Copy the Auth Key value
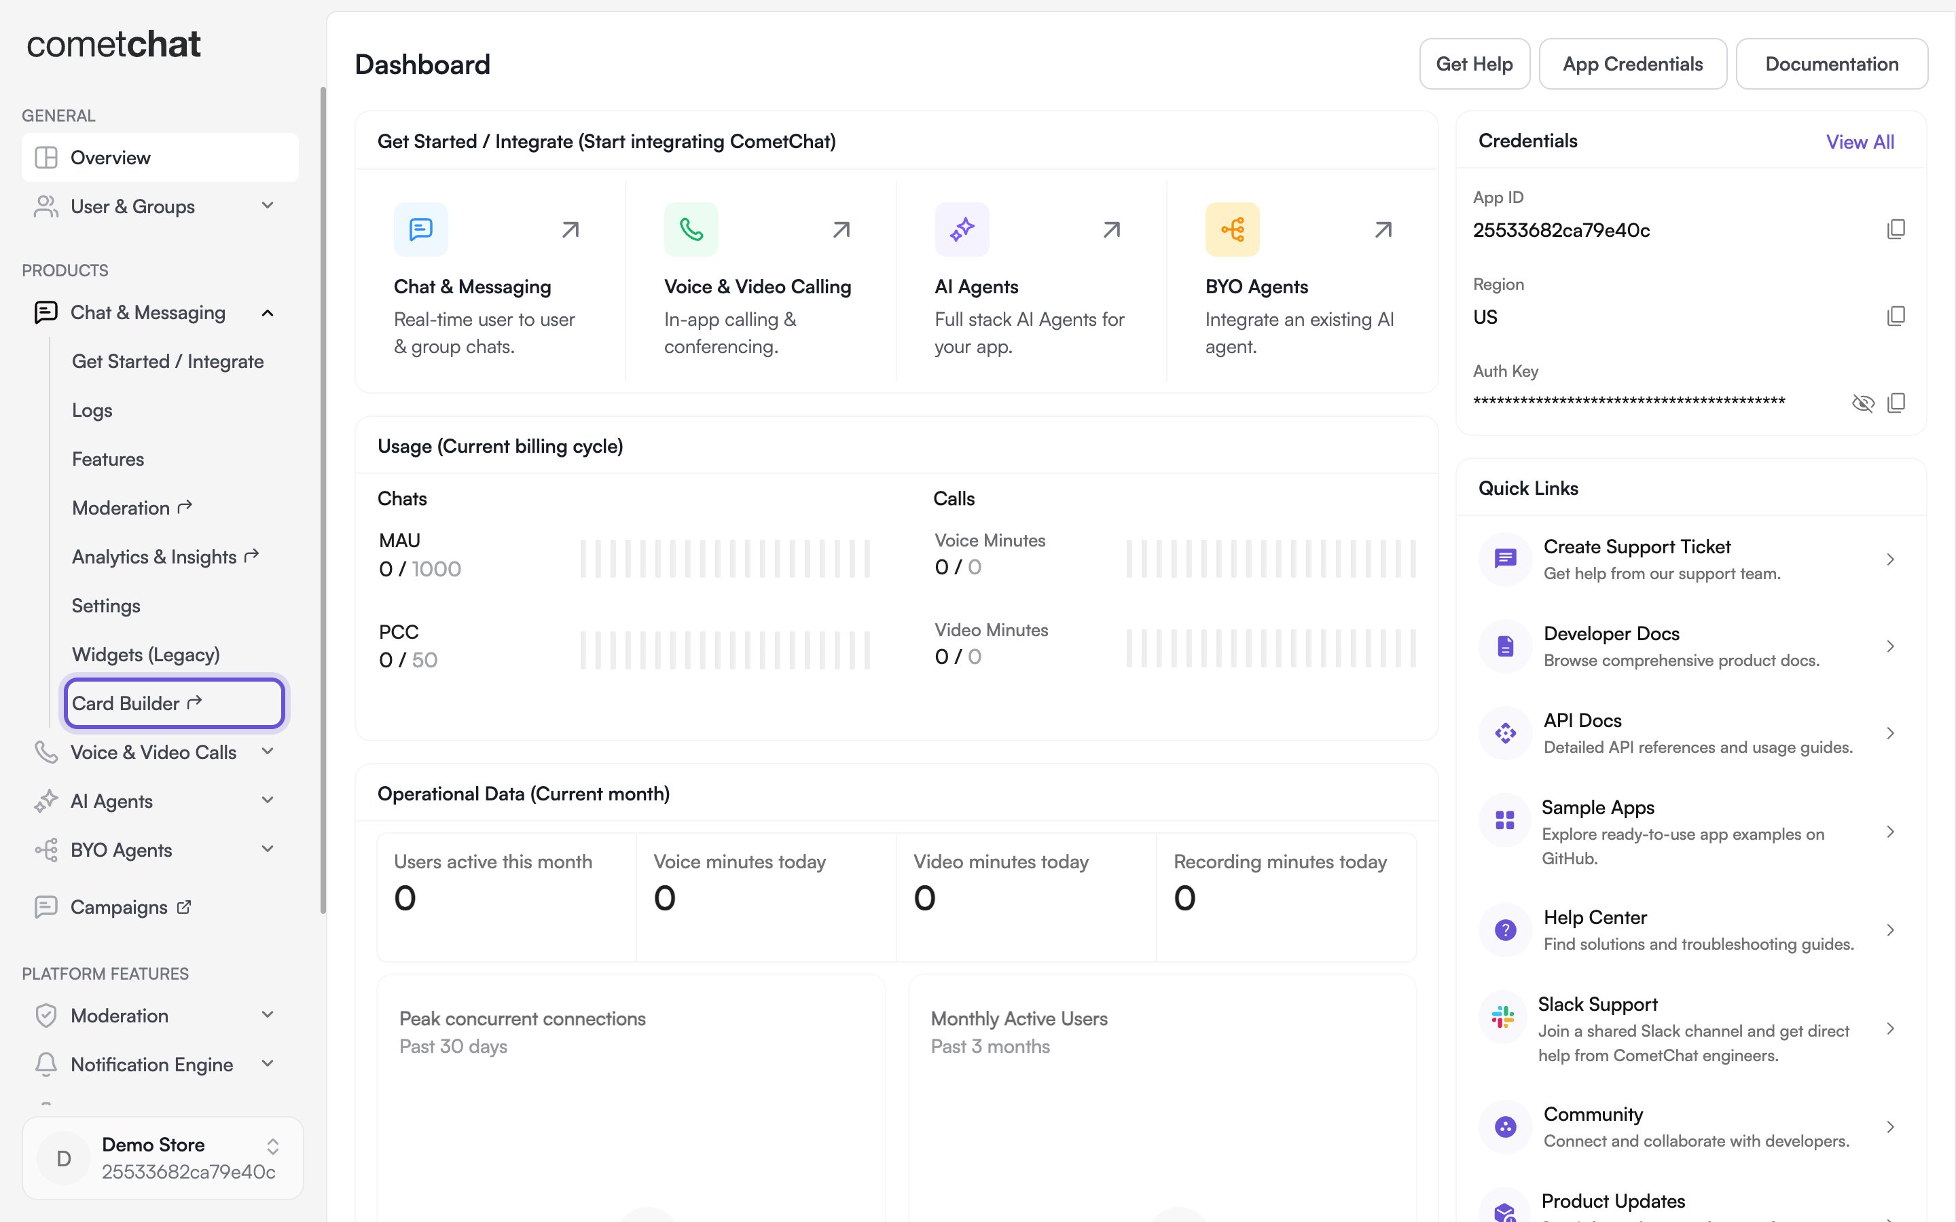 coord(1896,403)
